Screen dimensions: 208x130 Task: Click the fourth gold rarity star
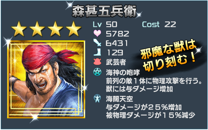click(x=74, y=29)
